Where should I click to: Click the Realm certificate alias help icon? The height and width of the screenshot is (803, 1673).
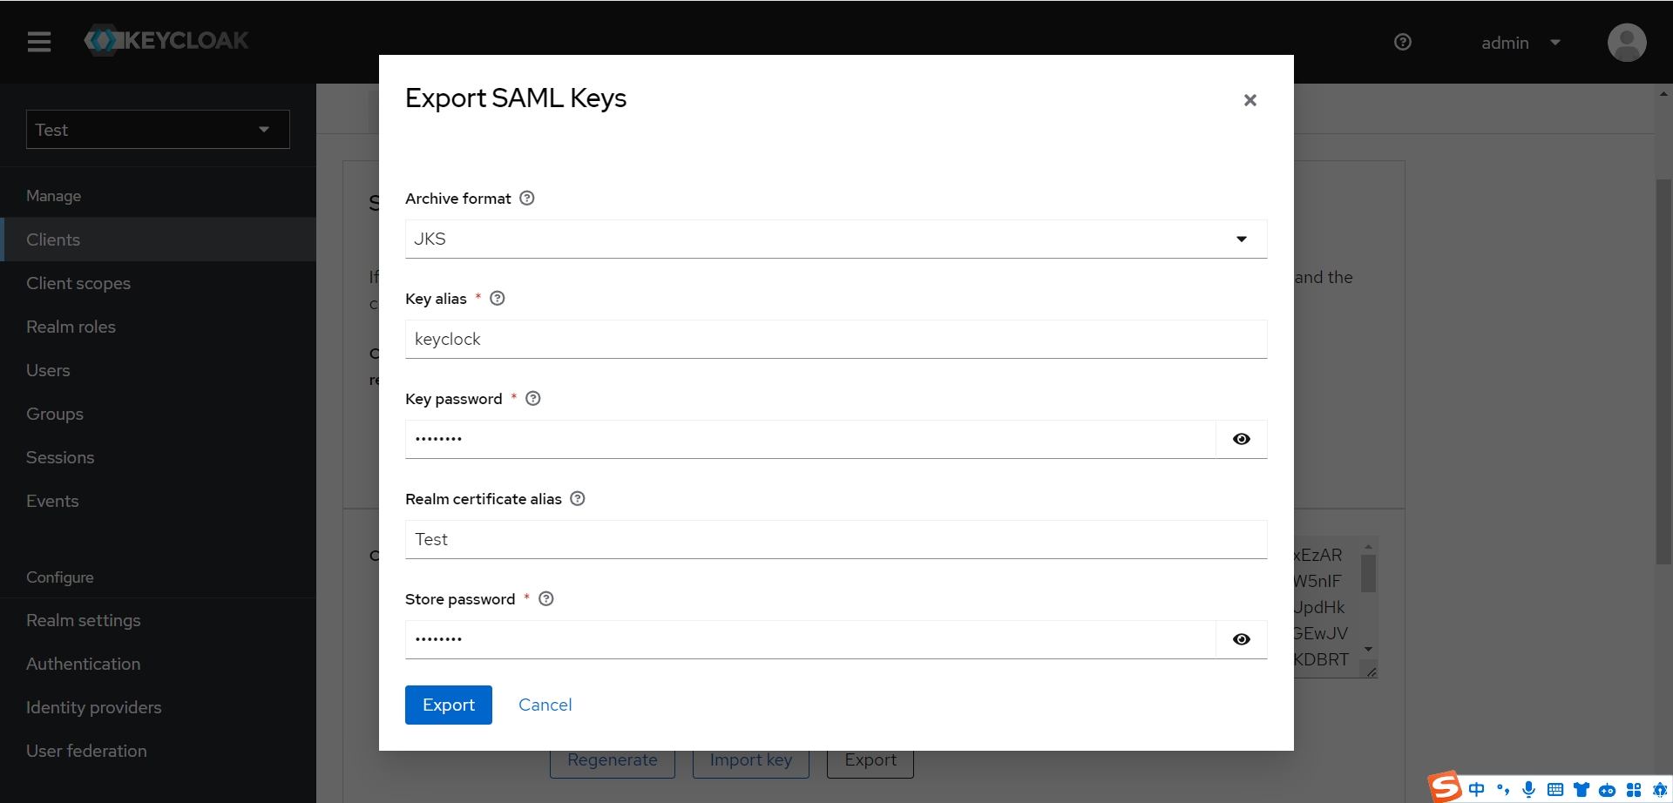tap(577, 499)
